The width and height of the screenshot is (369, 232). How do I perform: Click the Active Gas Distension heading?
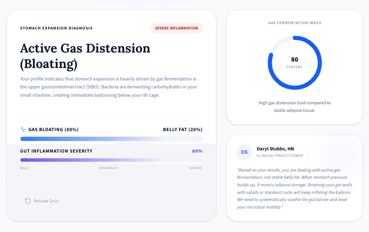coord(85,56)
